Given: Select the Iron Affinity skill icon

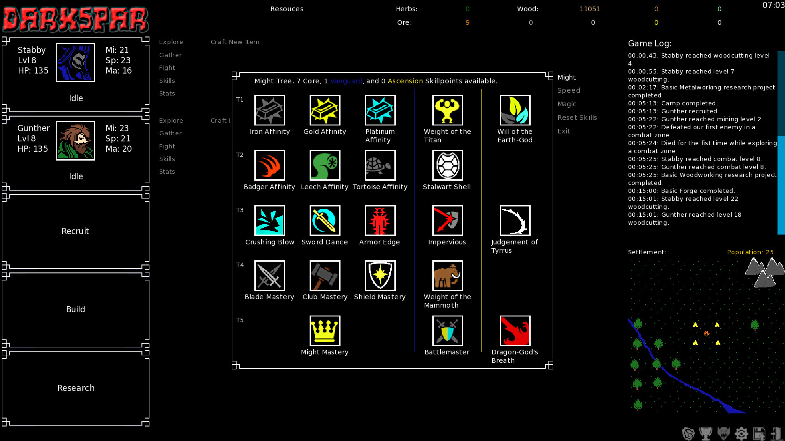Looking at the screenshot, I should tap(269, 110).
